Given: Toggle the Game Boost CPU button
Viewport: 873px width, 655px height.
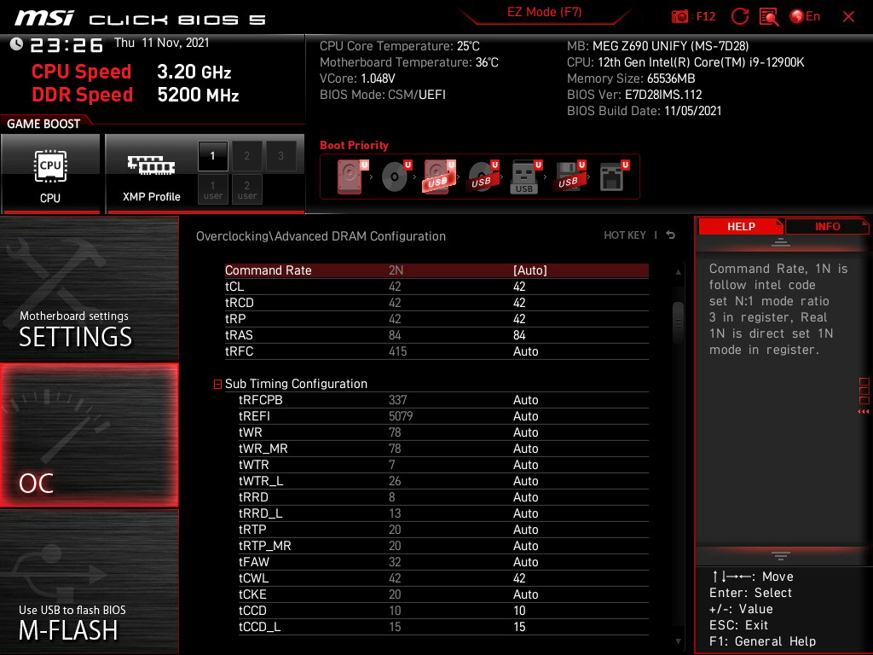Looking at the screenshot, I should (50, 173).
